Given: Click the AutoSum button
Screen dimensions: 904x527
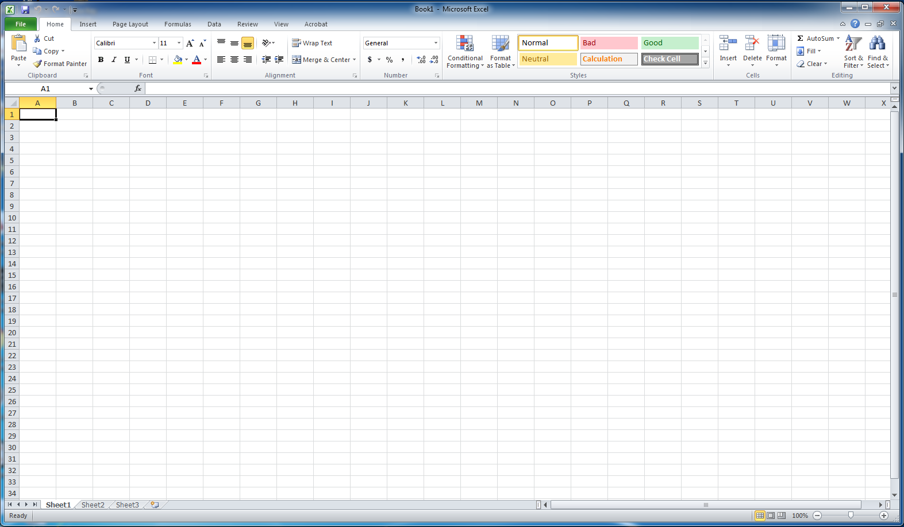Looking at the screenshot, I should point(815,38).
